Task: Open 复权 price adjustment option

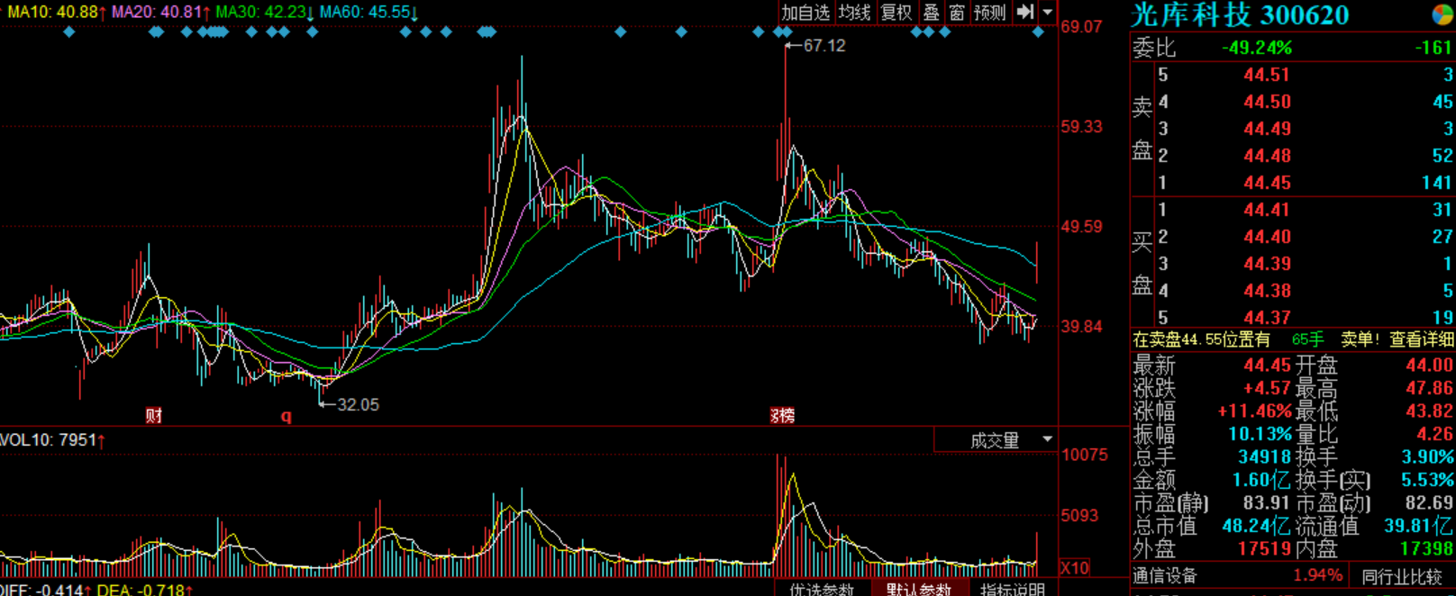Action: click(x=896, y=13)
